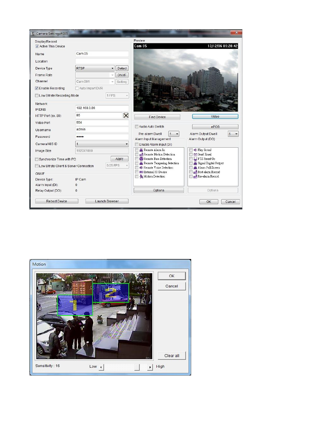Click Launch Browser
This screenshot has height=445, width=315.
107,201
